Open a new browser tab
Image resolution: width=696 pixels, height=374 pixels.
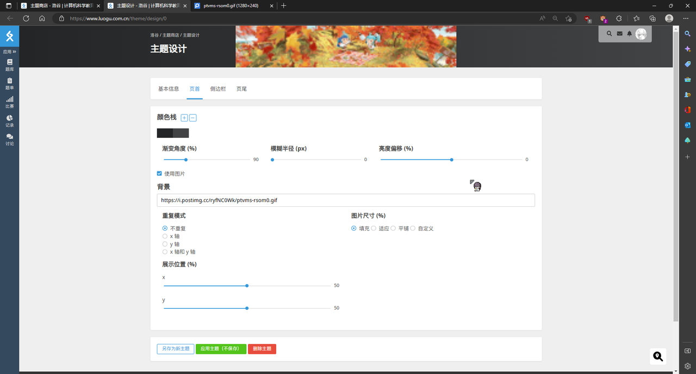[284, 5]
